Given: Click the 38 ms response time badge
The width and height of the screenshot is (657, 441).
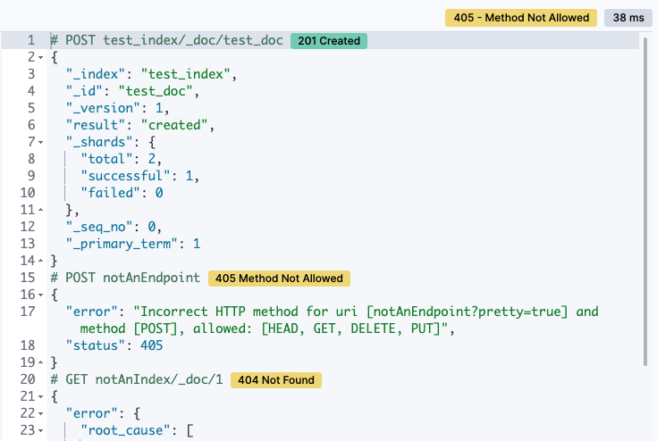Looking at the screenshot, I should tap(626, 17).
